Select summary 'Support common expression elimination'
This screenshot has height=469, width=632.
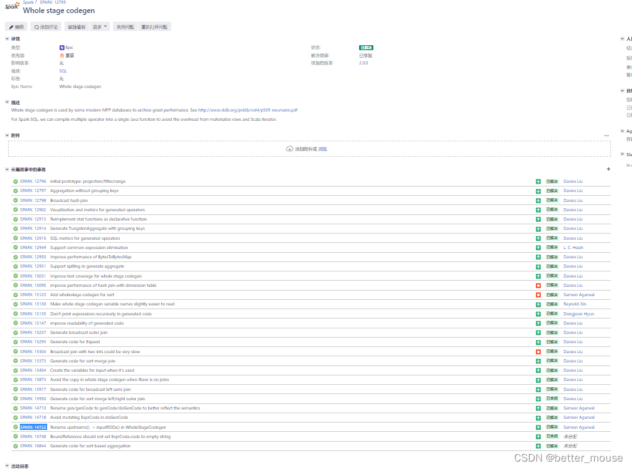pos(89,248)
